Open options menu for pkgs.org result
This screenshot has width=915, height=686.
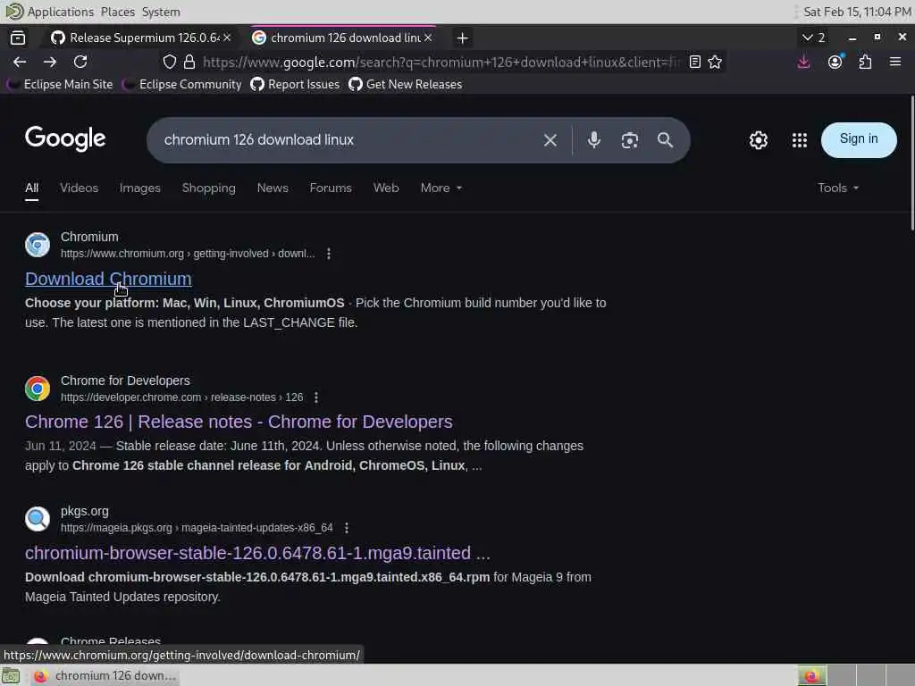tap(347, 528)
